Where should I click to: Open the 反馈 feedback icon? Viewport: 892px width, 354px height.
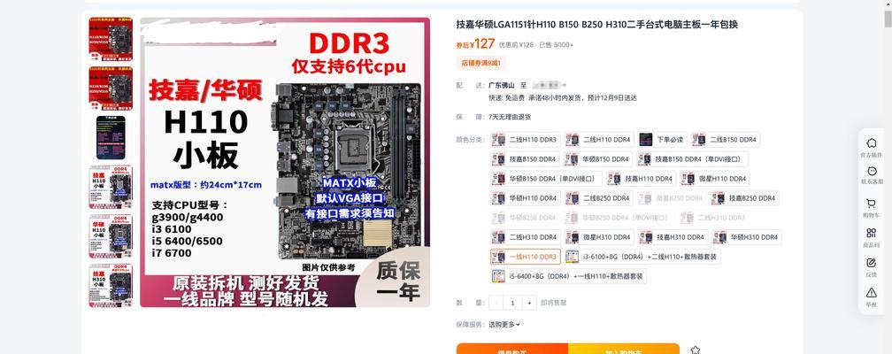(x=871, y=267)
